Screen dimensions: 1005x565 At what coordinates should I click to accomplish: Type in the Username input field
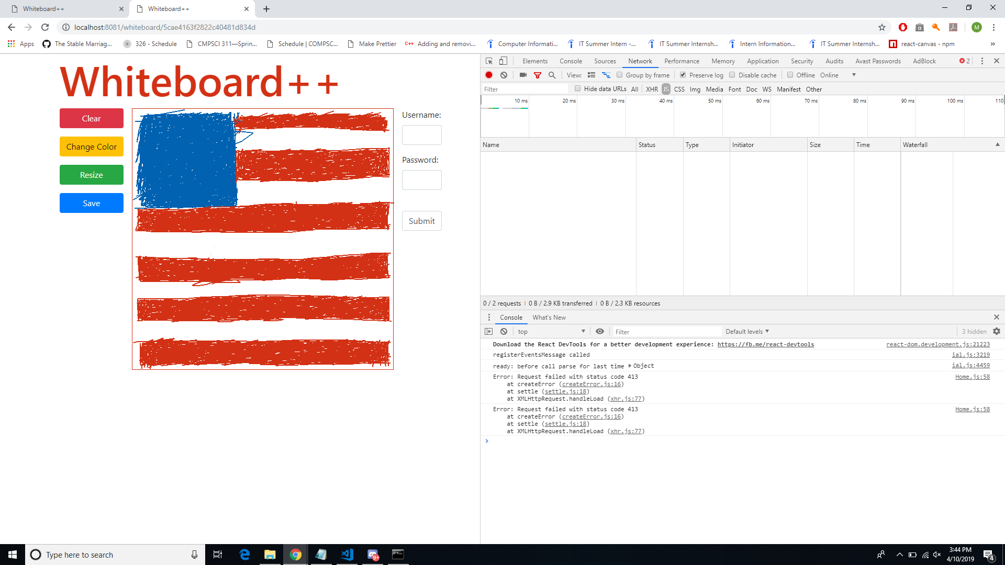pos(421,134)
